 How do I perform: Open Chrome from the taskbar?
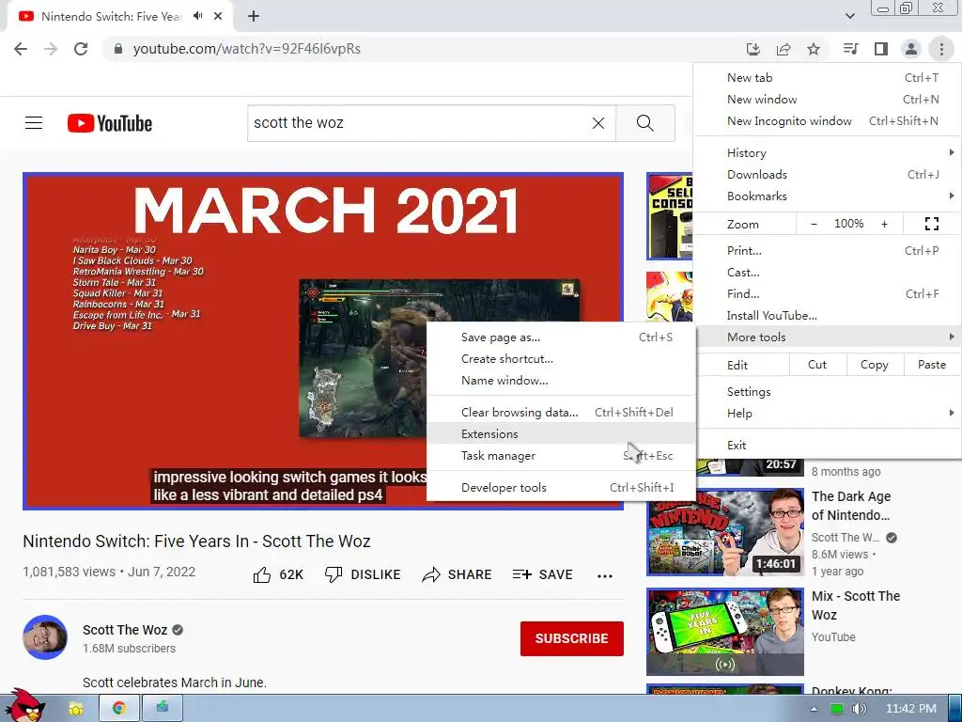click(119, 708)
